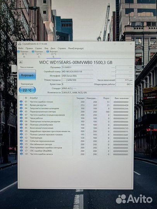This screenshot has width=157, height=209.
Task: Click Число включений value 573 раз
Action: [x=124, y=80]
